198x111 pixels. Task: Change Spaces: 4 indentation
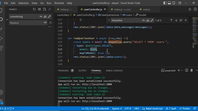(x=117, y=109)
